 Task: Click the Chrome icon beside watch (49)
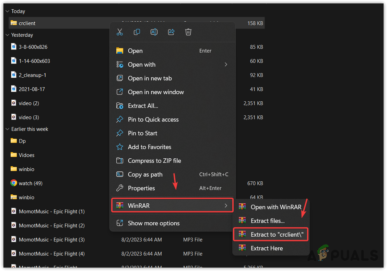[x=14, y=183]
